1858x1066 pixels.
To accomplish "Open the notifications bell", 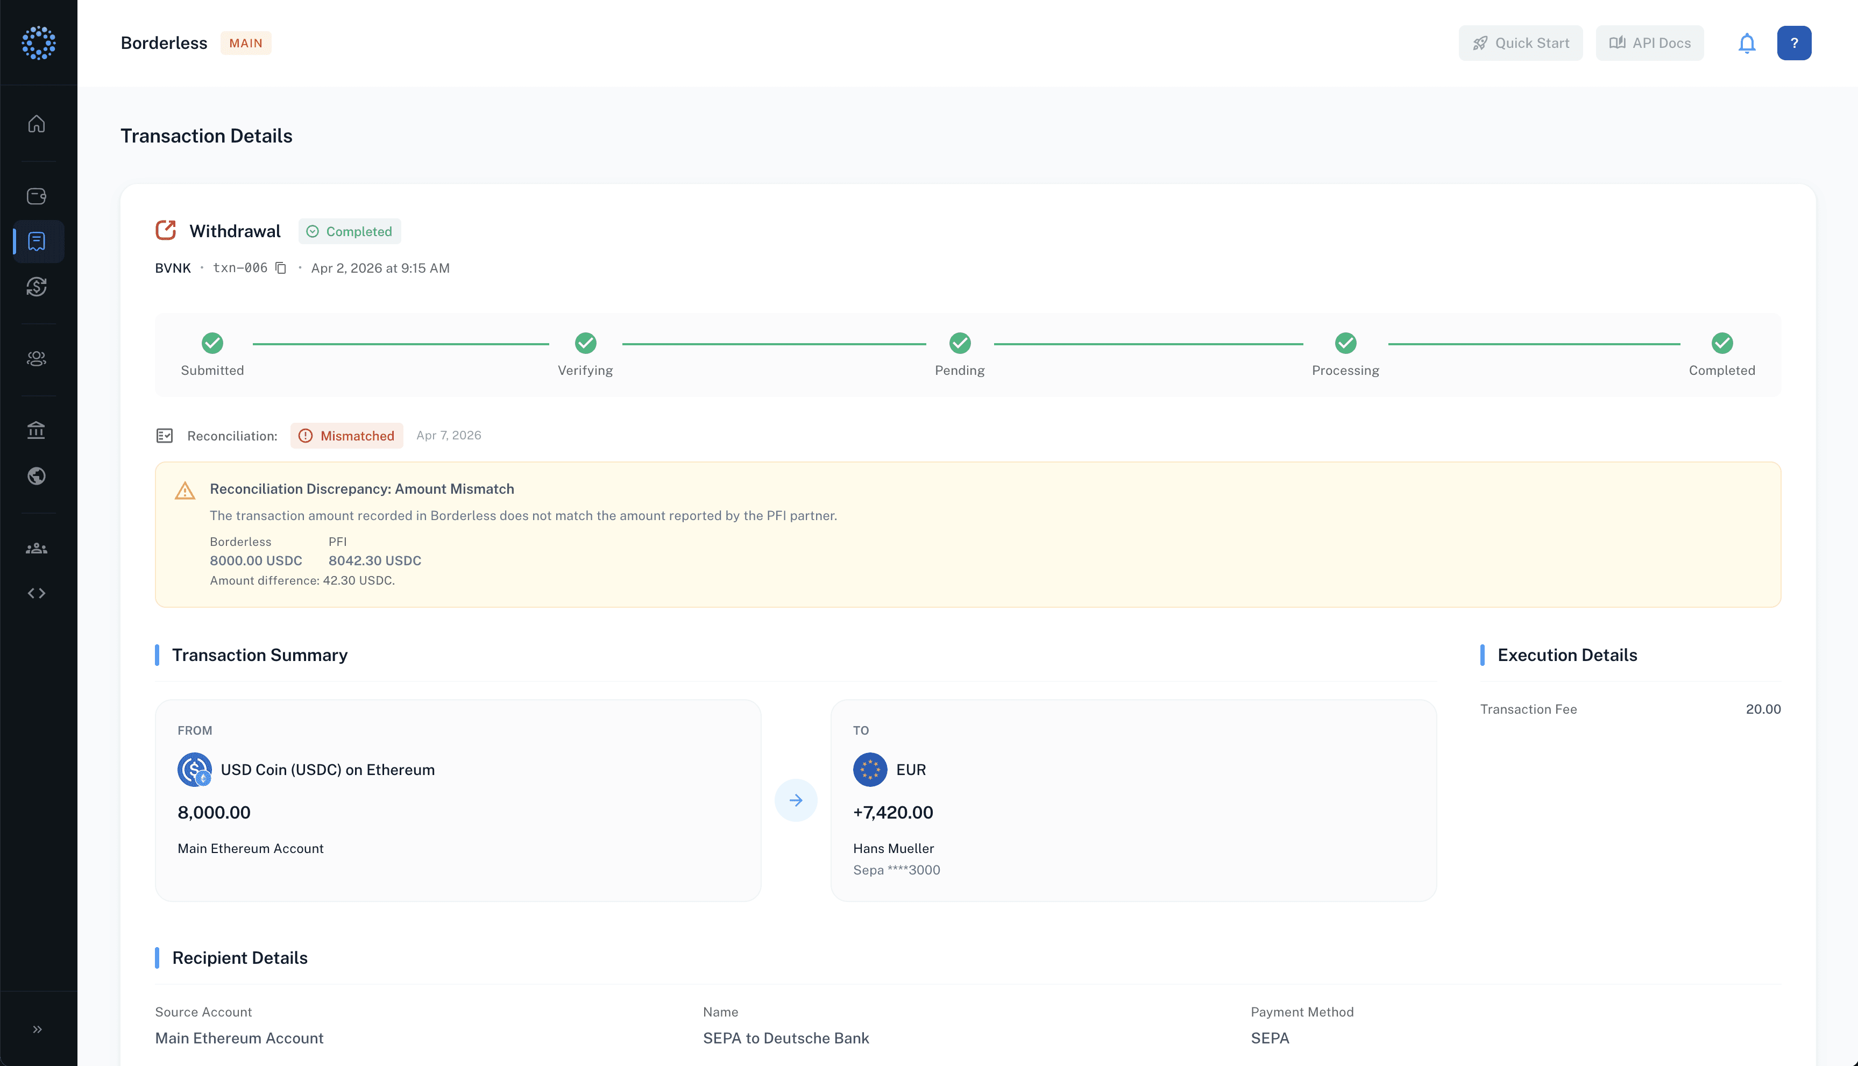I will tap(1747, 43).
